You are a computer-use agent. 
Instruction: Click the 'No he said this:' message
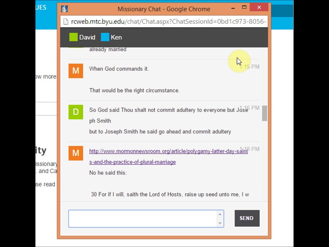[108, 173]
